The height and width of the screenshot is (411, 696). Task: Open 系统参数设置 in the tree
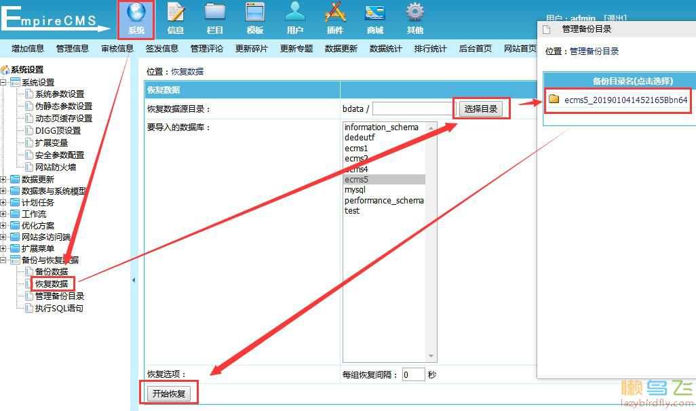point(60,94)
